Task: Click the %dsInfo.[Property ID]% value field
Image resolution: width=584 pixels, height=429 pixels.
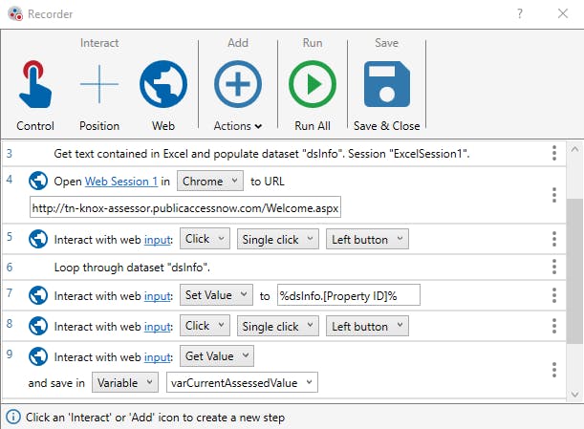Action: pyautogui.click(x=347, y=296)
